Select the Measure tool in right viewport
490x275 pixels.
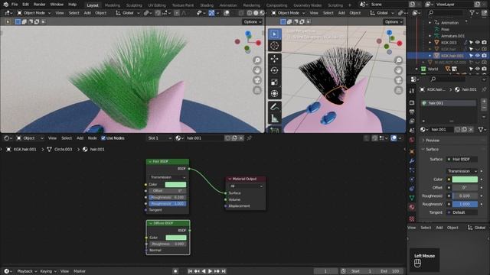pyautogui.click(x=274, y=118)
